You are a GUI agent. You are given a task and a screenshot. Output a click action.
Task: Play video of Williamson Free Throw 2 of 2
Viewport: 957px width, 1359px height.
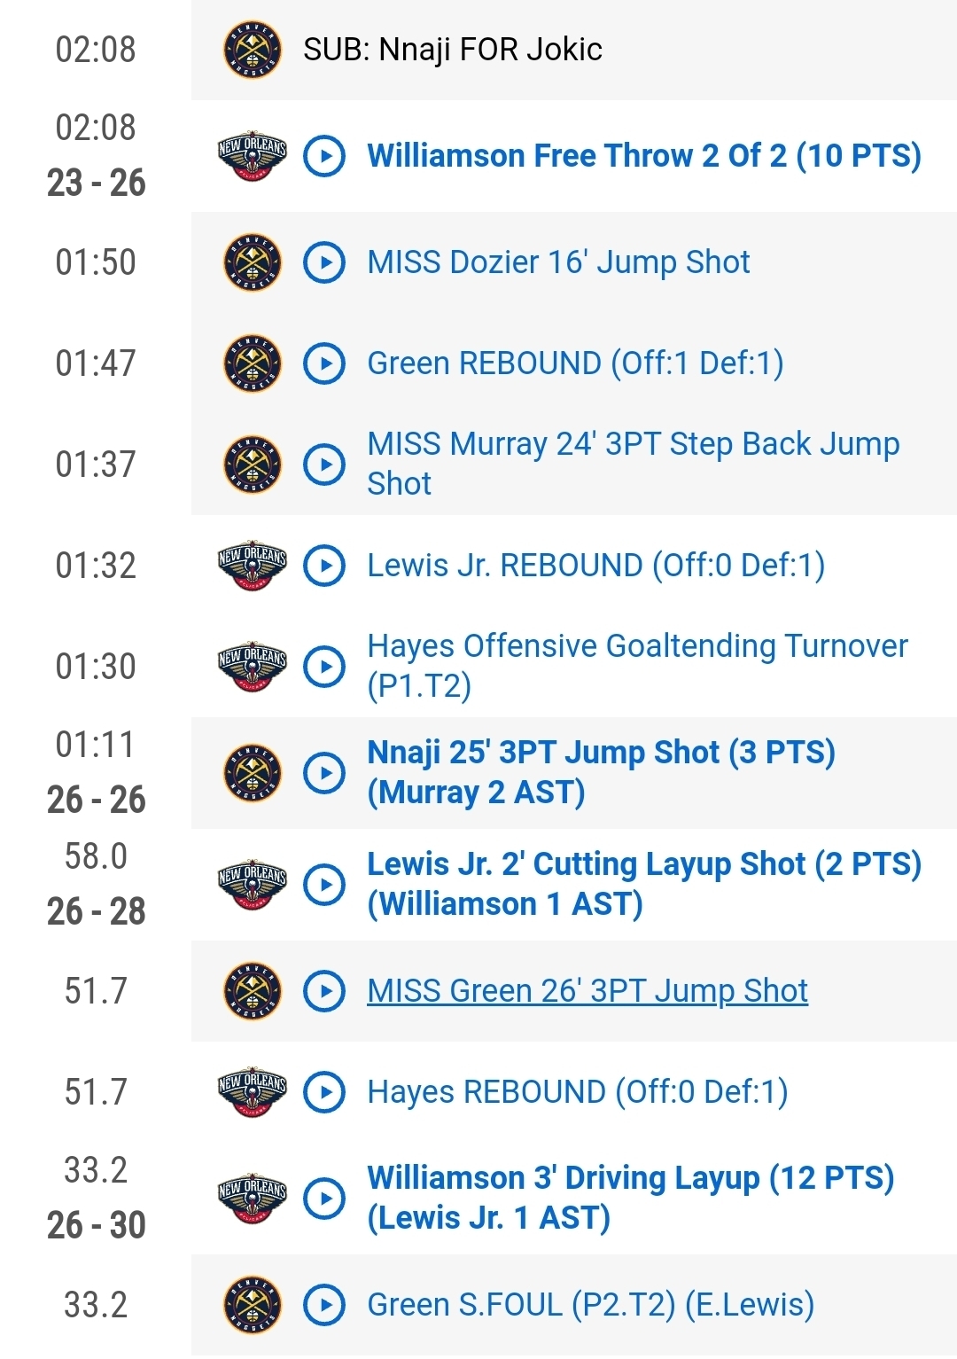click(324, 156)
